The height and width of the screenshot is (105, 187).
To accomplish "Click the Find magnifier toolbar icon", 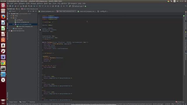I will tap(29, 6).
